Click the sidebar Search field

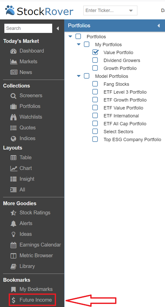point(28,28)
